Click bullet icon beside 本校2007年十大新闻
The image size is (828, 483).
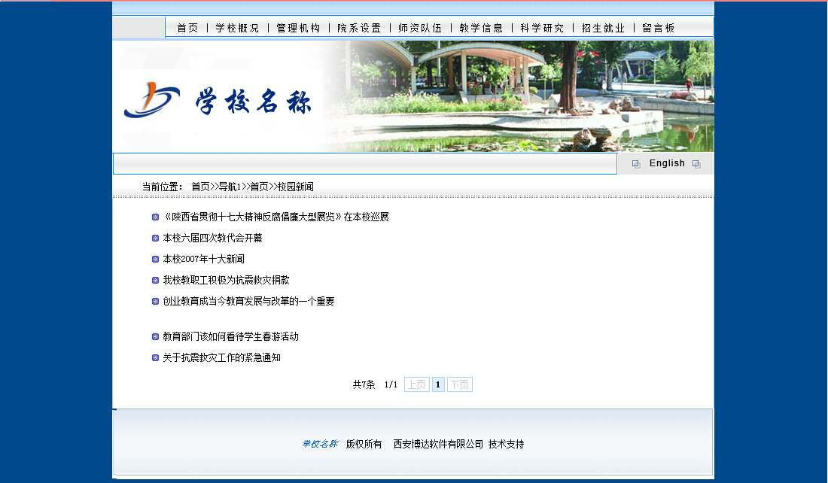pyautogui.click(x=155, y=260)
